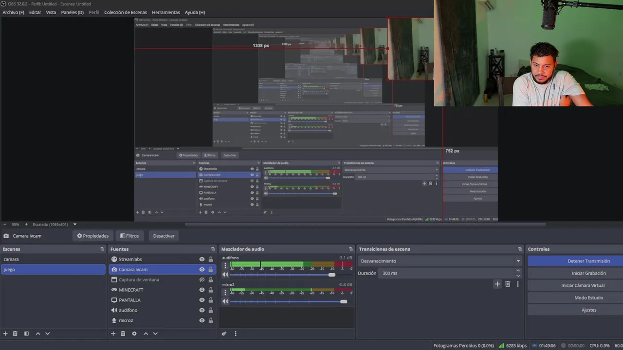The width and height of the screenshot is (623, 350).
Task: Delete the selected scene with trash icon
Action: (x=15, y=333)
